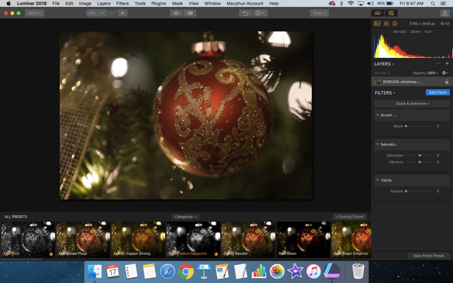Open the File menu
The image size is (453, 283).
tap(56, 4)
